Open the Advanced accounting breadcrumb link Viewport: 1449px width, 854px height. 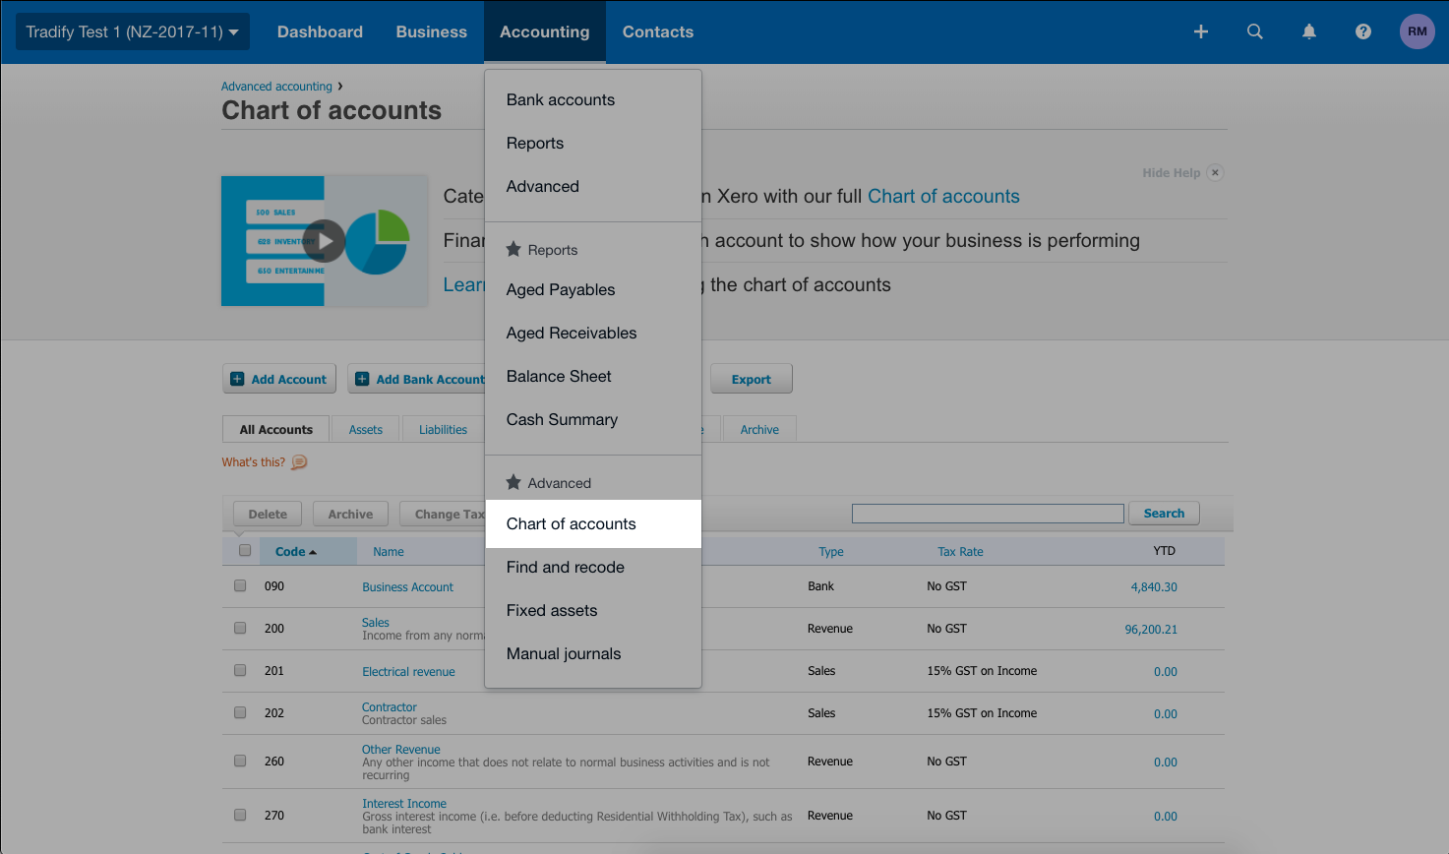pos(276,87)
